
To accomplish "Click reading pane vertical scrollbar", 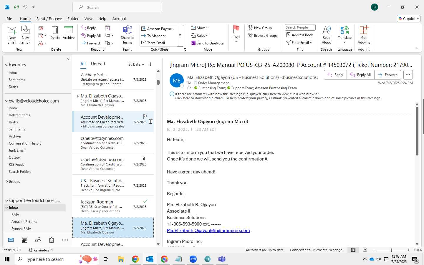I will point(417,131).
